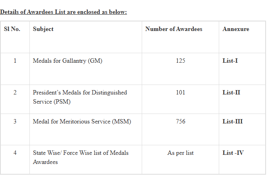Image resolution: width=268 pixels, height=183 pixels.
Task: Click 'Medals for Gallantry (GM)' cell
Action: (67, 61)
